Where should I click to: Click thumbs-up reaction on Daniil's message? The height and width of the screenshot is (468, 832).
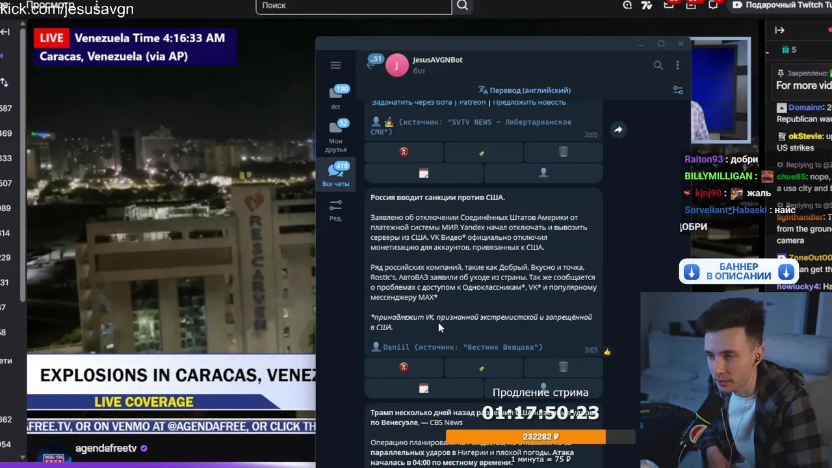click(x=607, y=352)
